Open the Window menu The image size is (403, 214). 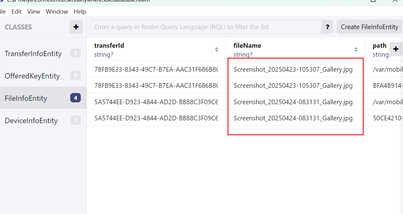pyautogui.click(x=57, y=11)
